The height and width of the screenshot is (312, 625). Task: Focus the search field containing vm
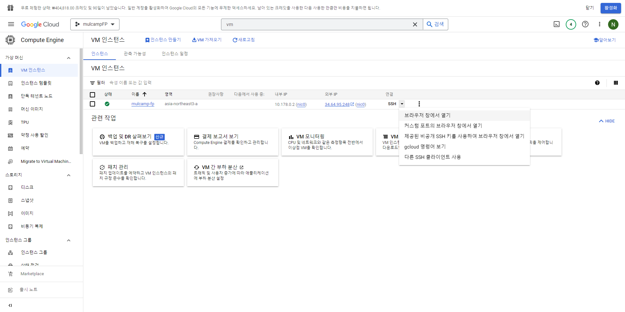[x=317, y=24]
